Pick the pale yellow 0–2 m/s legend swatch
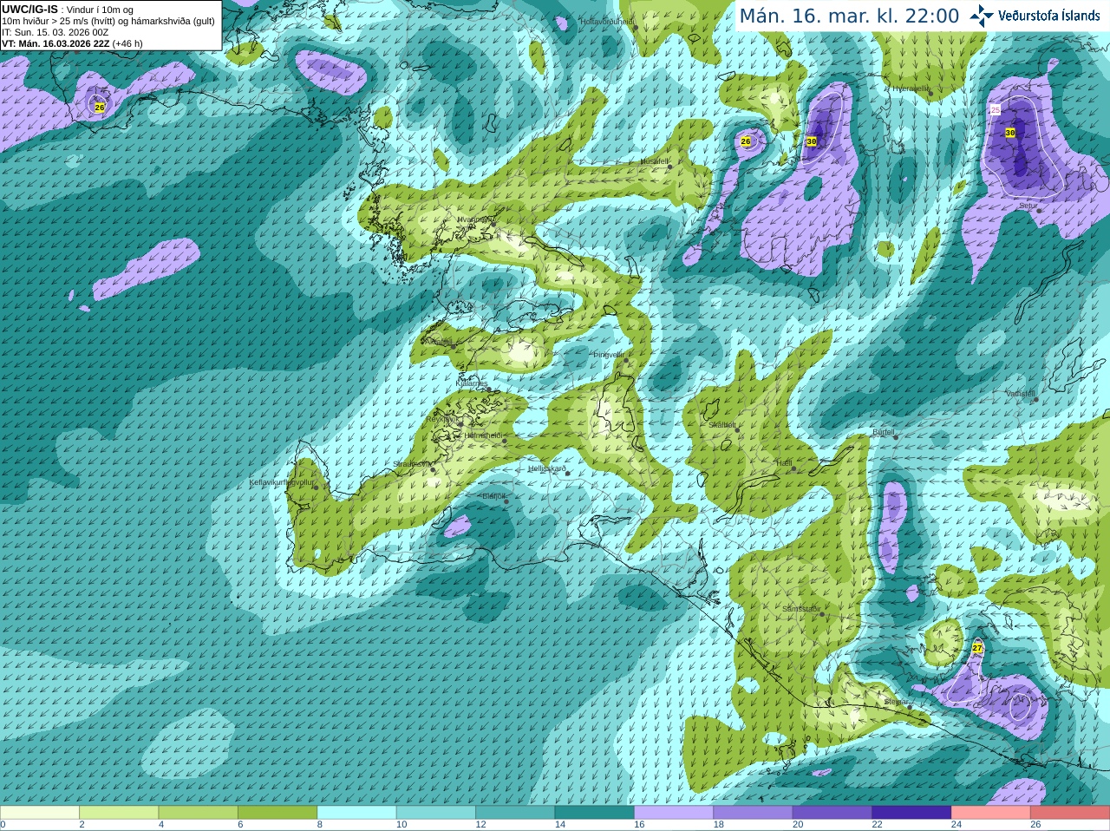 pyautogui.click(x=40, y=813)
